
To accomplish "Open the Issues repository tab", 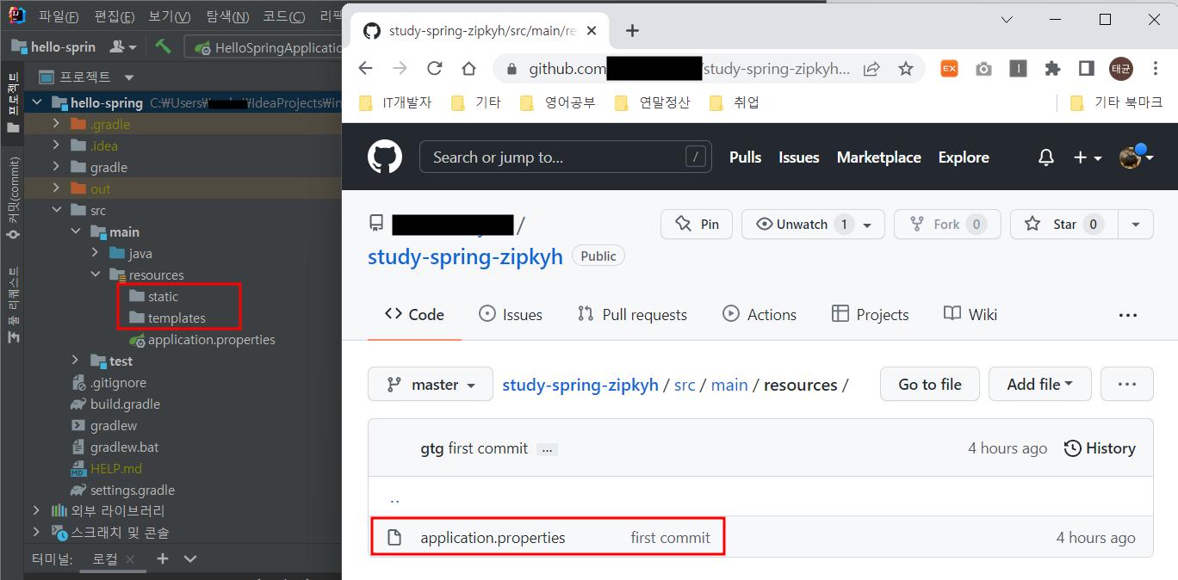I will [x=511, y=315].
